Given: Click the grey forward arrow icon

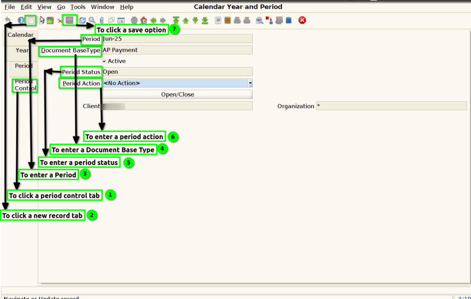Looking at the screenshot, I should click(163, 20).
